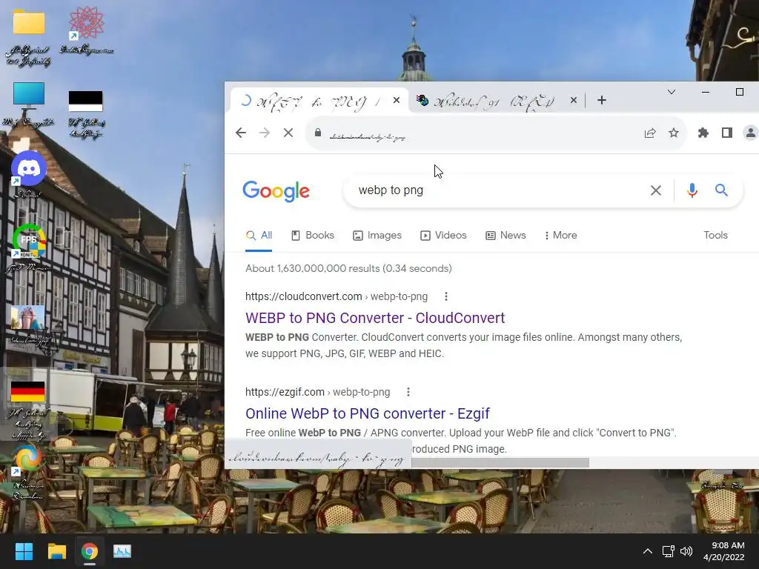Viewport: 759px width, 569px height.
Task: Click the cloudconvert.com result URL text
Action: click(x=337, y=296)
